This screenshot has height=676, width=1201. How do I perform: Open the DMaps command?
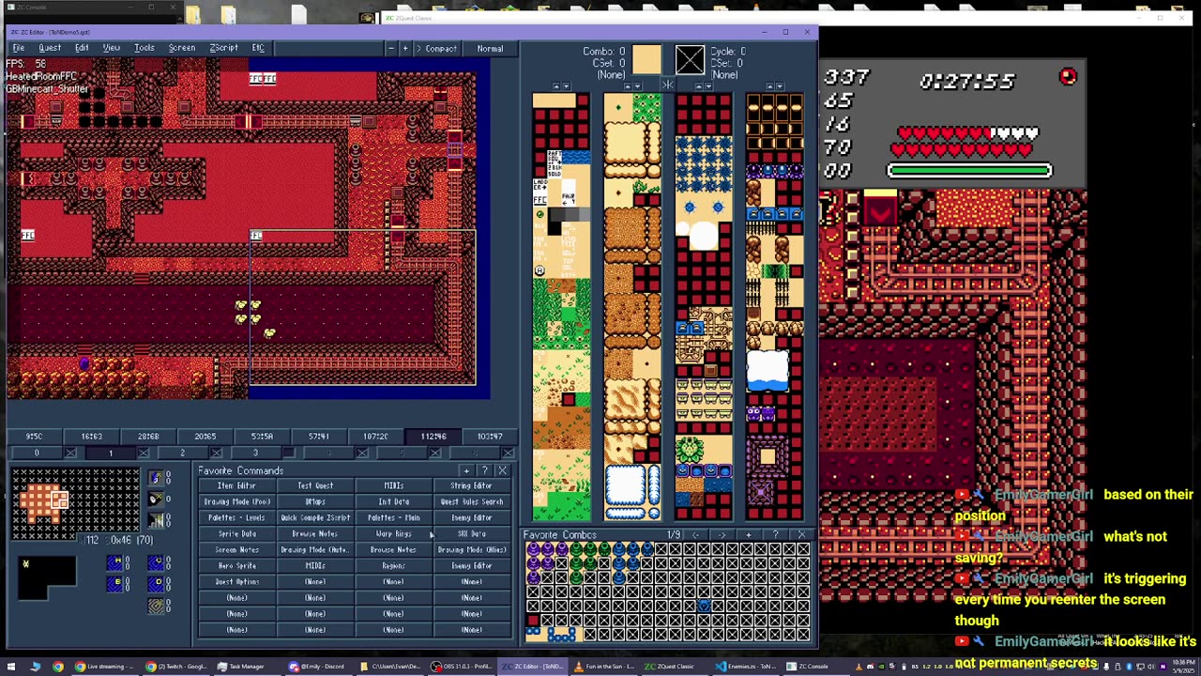(315, 501)
